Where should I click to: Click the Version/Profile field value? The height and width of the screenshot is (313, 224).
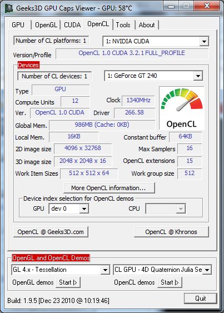pyautogui.click(x=132, y=53)
